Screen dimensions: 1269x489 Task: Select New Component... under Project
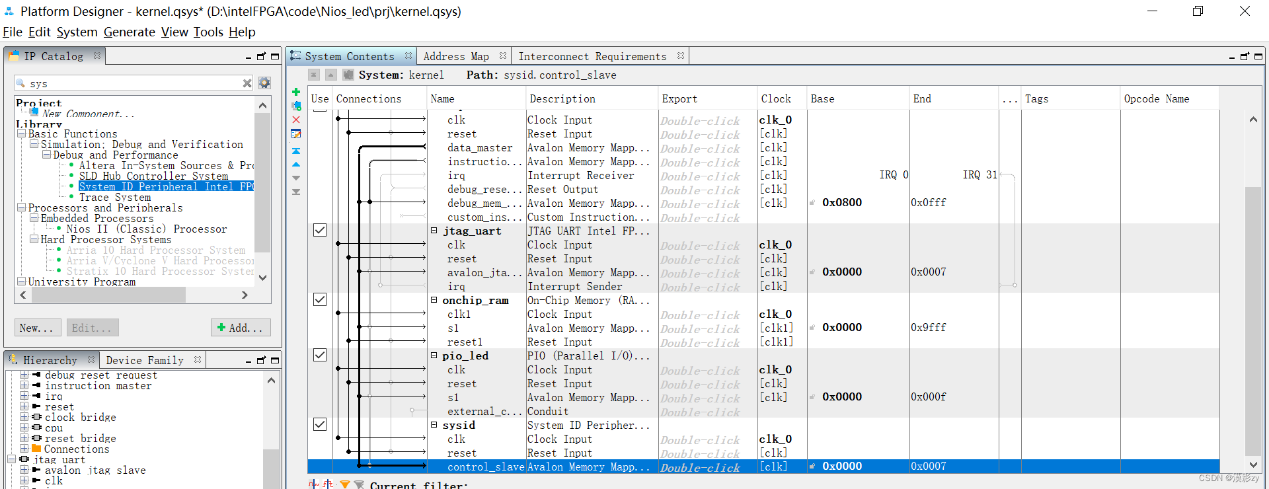pyautogui.click(x=88, y=114)
